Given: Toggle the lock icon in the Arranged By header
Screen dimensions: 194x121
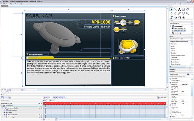Looking at the screenshot, I should tap(42, 103).
